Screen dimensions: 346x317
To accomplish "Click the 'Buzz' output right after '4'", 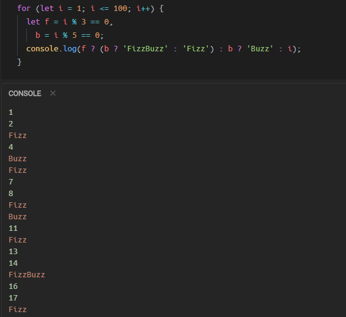I will click(x=18, y=159).
